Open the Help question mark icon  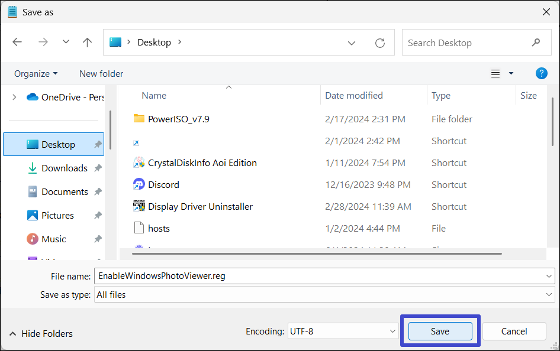pyautogui.click(x=541, y=73)
